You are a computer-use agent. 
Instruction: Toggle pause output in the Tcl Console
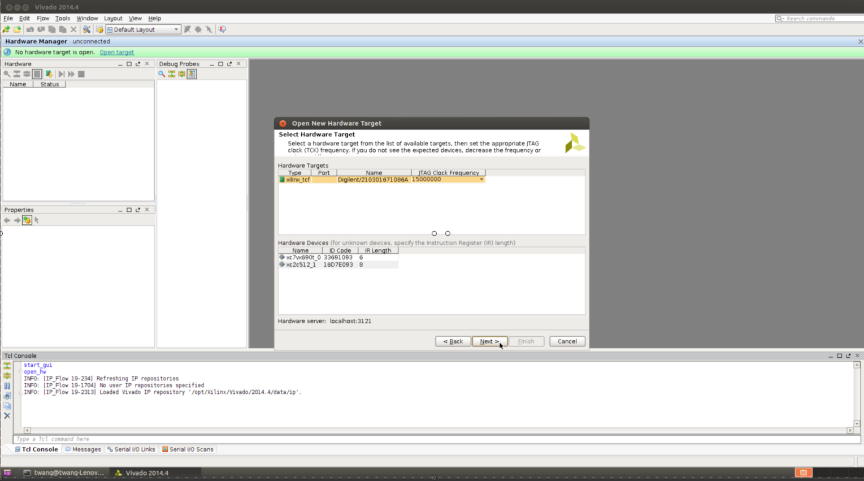7,385
